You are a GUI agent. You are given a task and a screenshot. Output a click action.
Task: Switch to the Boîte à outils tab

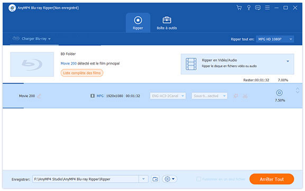[x=167, y=23]
